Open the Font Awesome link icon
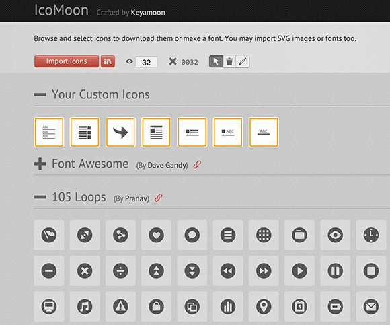Screen dimensions: 390x325 click(x=197, y=164)
